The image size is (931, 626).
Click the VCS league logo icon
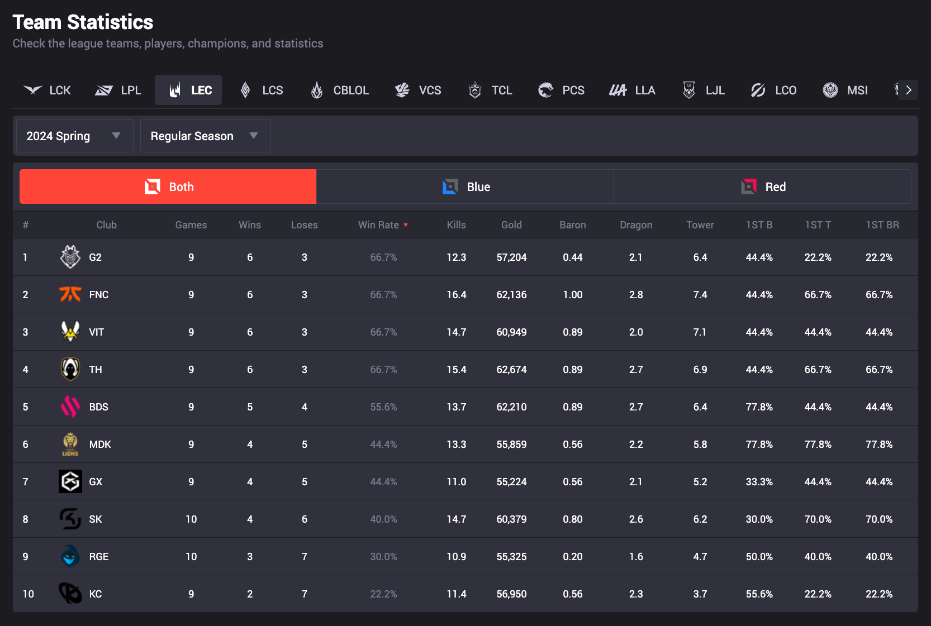tap(402, 90)
